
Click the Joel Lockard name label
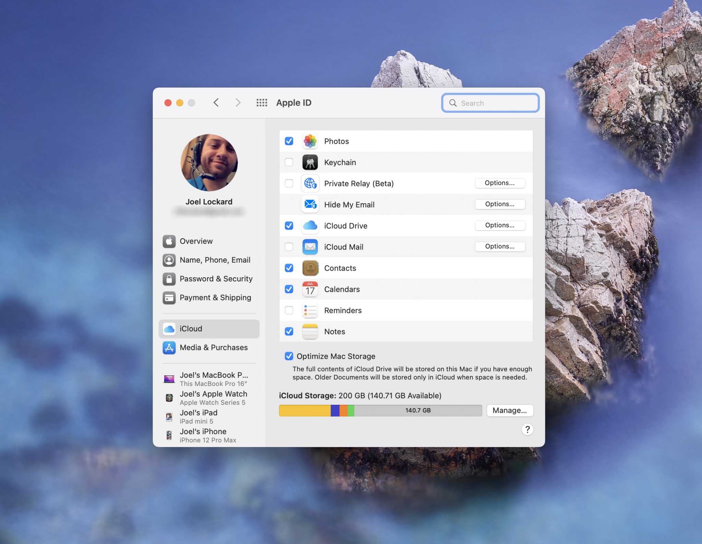(209, 202)
